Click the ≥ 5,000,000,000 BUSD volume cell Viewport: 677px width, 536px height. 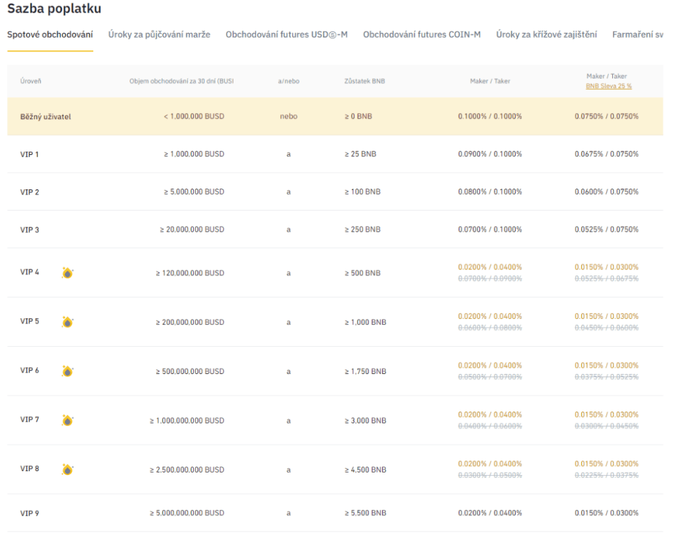tap(187, 513)
